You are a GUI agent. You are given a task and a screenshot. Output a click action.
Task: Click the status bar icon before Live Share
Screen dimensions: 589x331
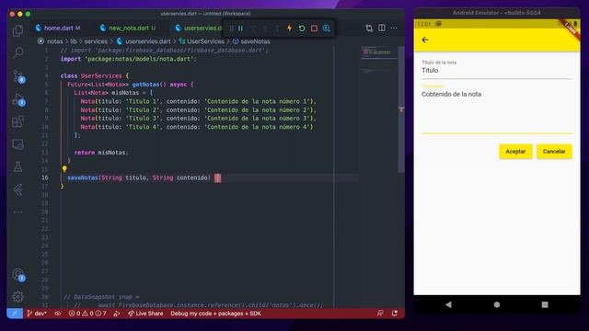117,314
